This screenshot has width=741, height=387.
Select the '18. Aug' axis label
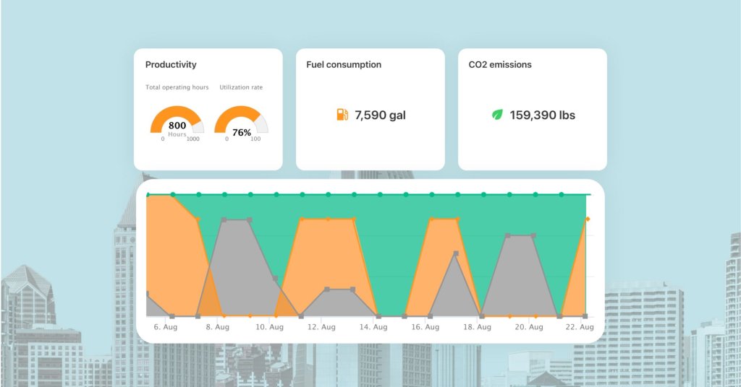click(x=477, y=327)
